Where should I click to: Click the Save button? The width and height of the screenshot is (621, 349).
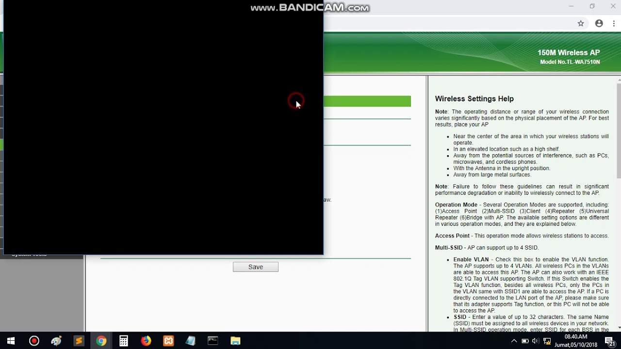256,267
